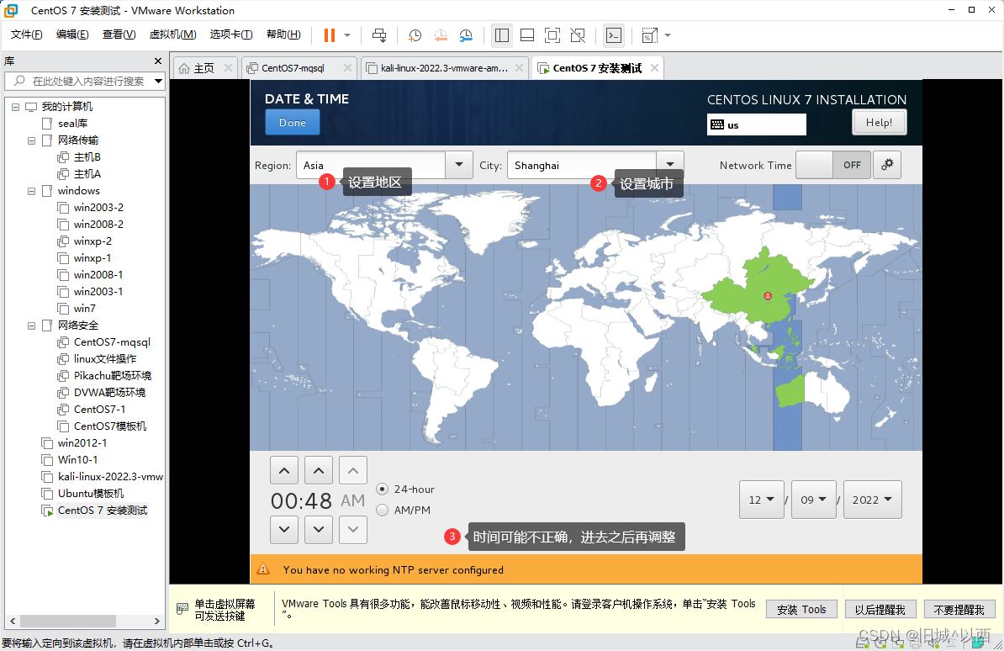Open the day dropdown showing 09

(814, 499)
